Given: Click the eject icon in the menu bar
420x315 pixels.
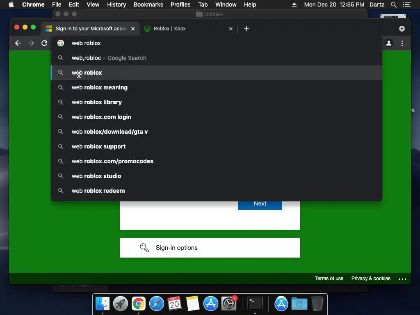Looking at the screenshot, I should coord(294,5).
